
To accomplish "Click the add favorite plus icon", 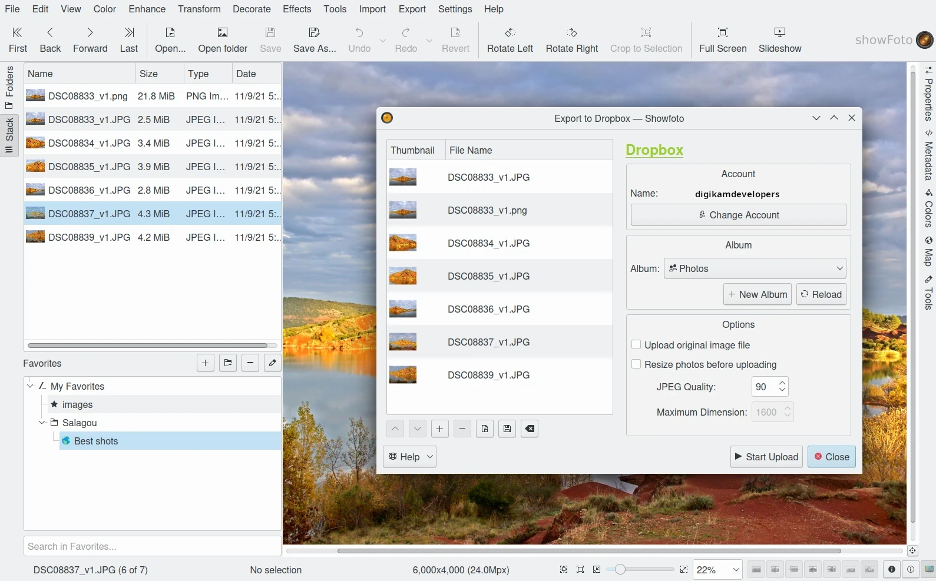I will tap(205, 363).
